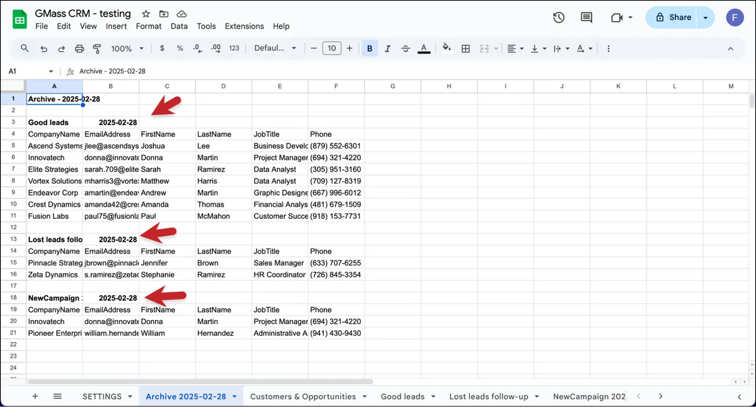Open the Share options arrow
The height and width of the screenshot is (407, 756).
coord(706,18)
